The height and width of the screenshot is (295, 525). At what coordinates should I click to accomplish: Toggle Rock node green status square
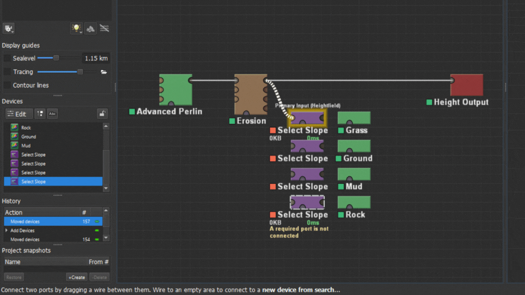(341, 215)
